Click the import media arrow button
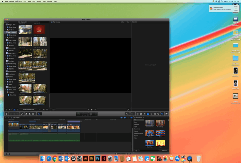 point(7,114)
